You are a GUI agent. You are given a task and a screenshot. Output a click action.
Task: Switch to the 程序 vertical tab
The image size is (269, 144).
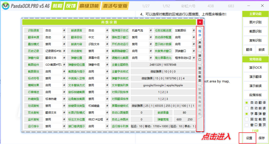[200, 33]
